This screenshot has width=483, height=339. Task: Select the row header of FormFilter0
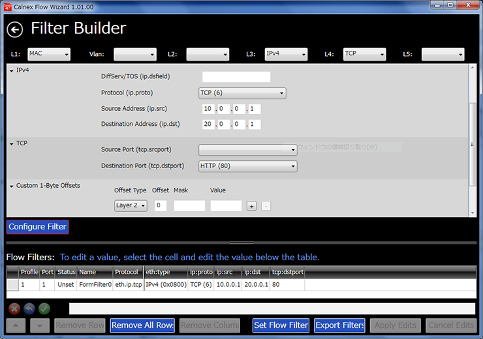[12, 284]
